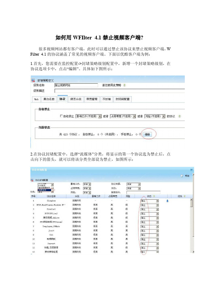Click the PPTV(PPLive) protocol name cell

coord(51,214)
